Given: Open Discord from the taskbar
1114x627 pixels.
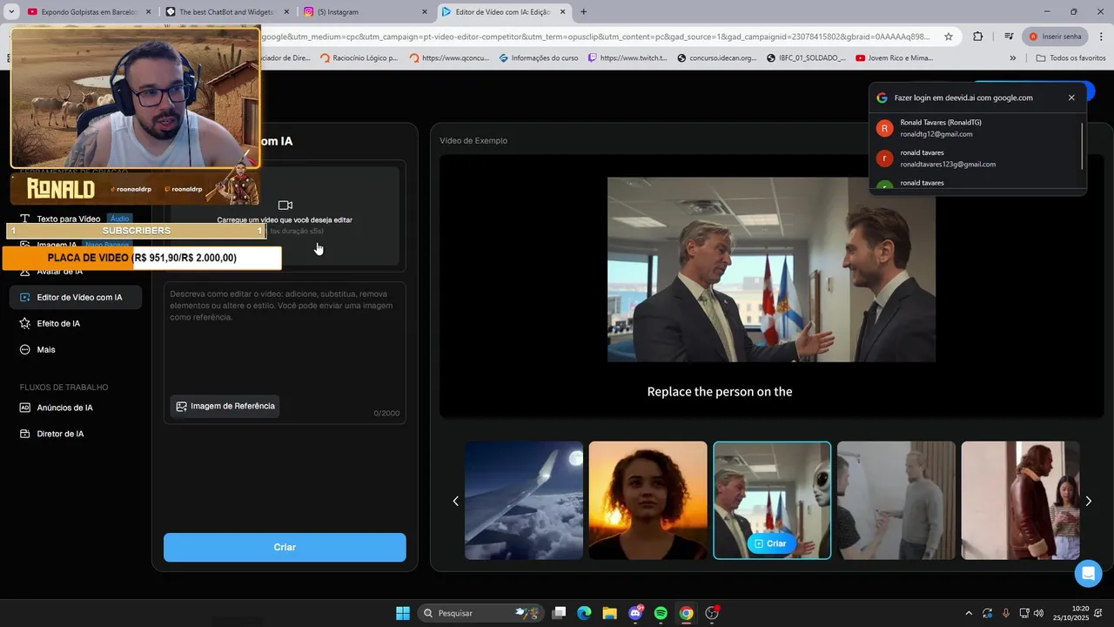Looking at the screenshot, I should 635,613.
